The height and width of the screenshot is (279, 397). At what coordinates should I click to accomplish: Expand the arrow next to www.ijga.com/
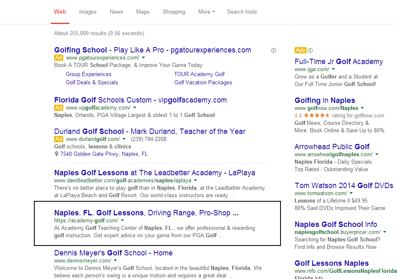pyautogui.click(x=333, y=69)
